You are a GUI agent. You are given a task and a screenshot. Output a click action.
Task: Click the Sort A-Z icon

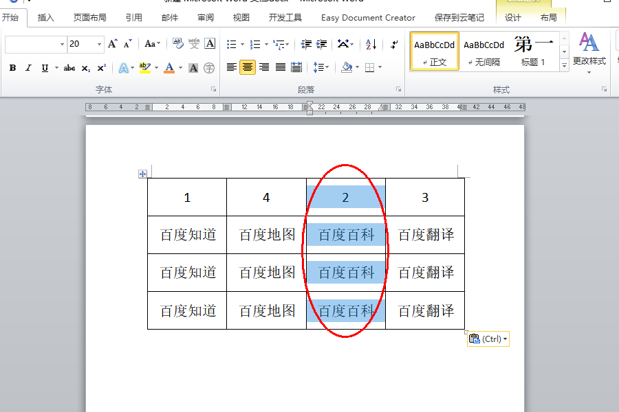click(371, 44)
